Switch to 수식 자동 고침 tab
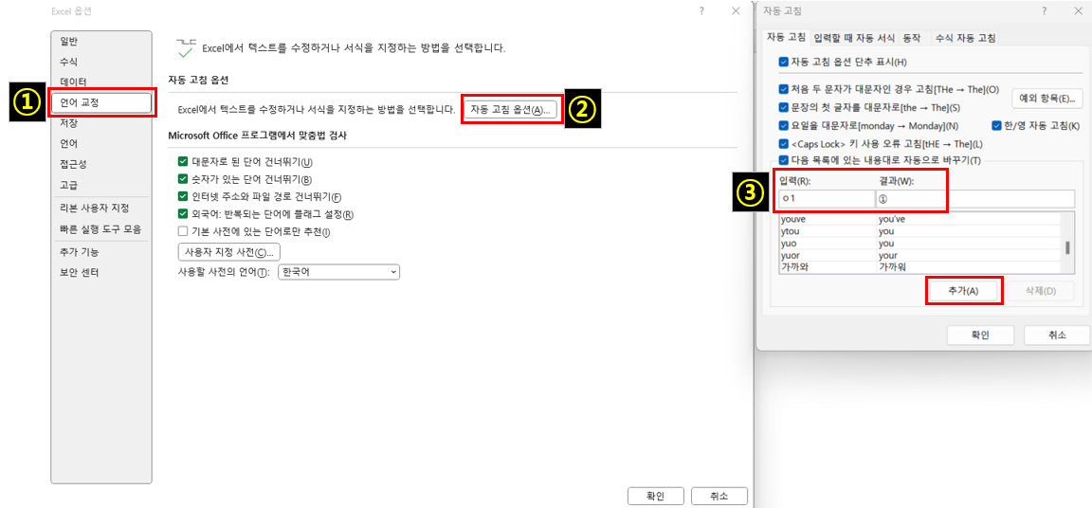The width and height of the screenshot is (1092, 508). pyautogui.click(x=965, y=38)
